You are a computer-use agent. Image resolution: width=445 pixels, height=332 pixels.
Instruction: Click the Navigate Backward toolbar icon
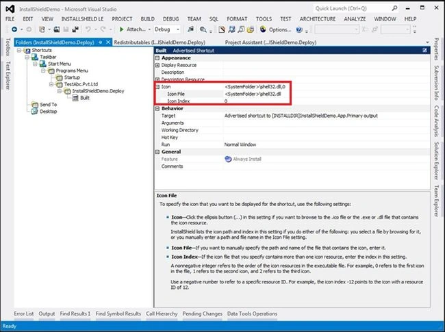(x=14, y=29)
